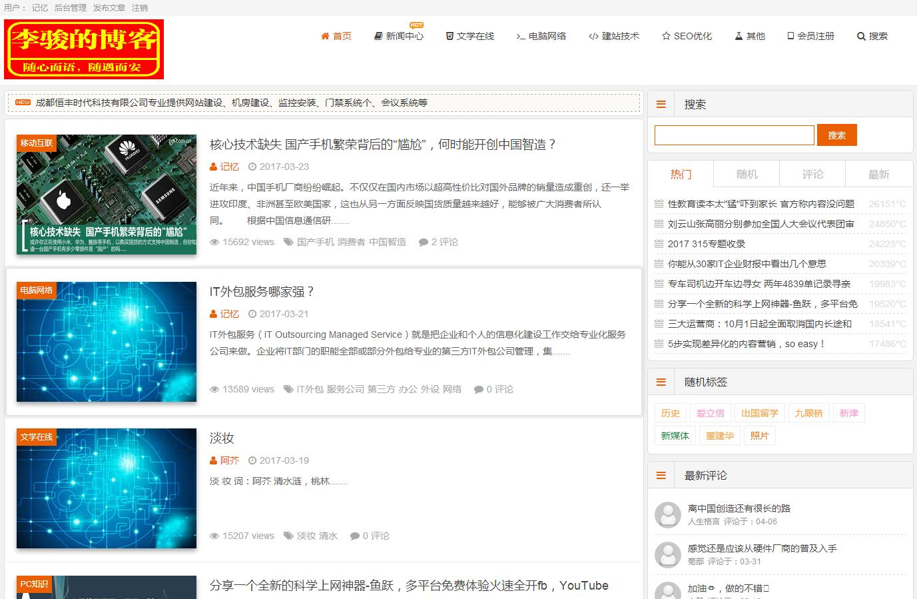Click the 九眼桥 random tag

coord(809,413)
